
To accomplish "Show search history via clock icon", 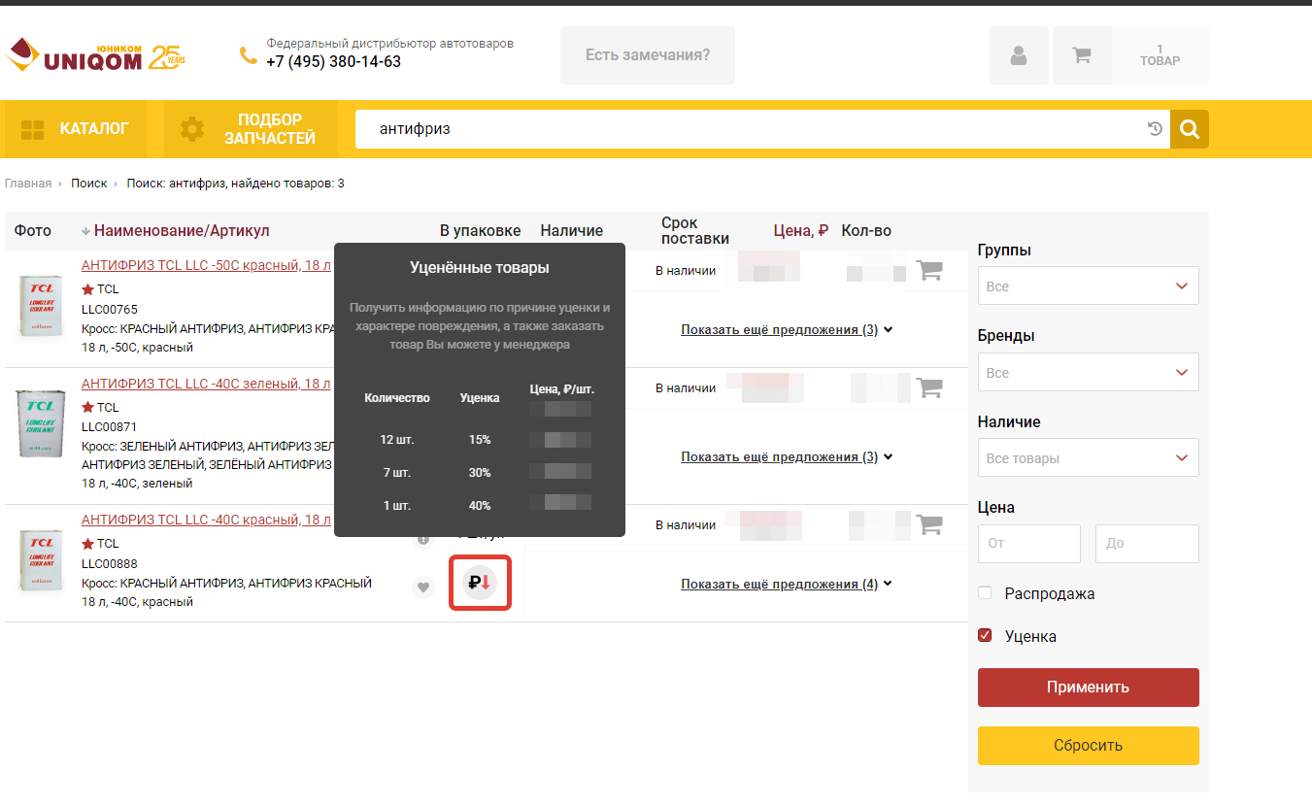I will 1155,129.
